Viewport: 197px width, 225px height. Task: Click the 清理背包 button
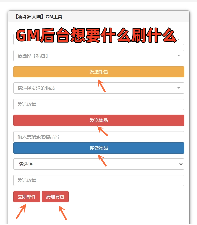(55, 197)
